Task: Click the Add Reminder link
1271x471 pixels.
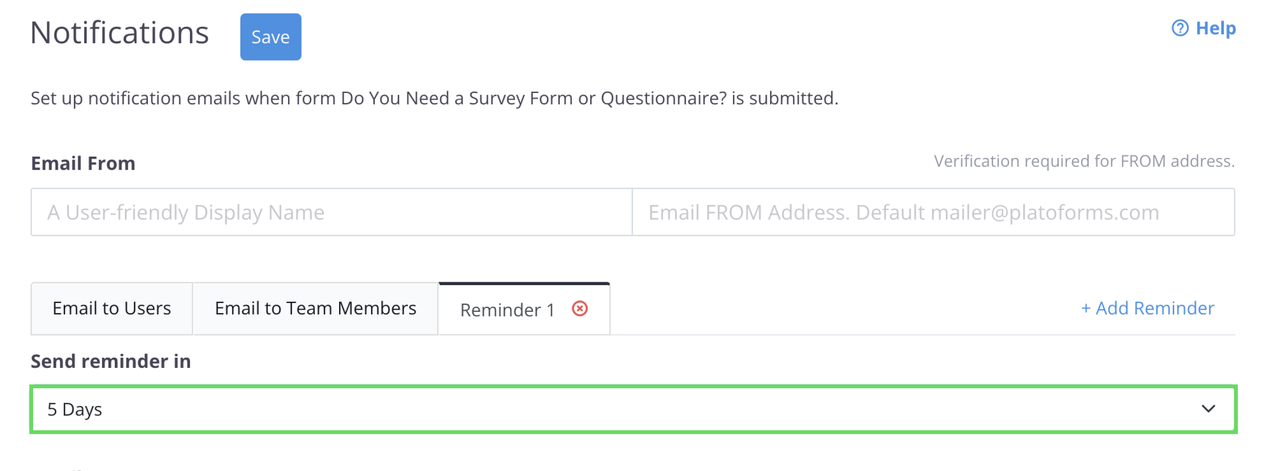Action: pos(1155,308)
